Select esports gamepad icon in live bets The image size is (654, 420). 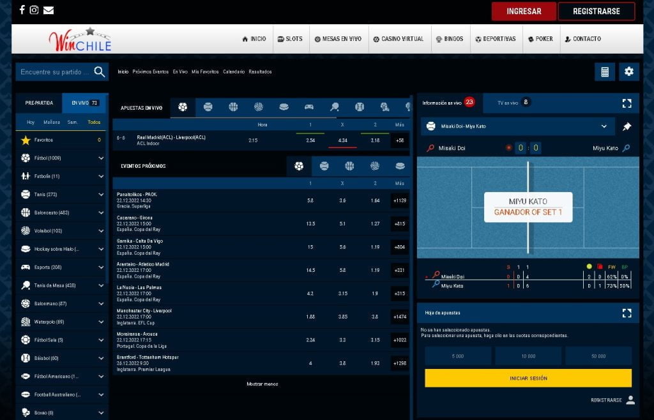click(x=309, y=107)
